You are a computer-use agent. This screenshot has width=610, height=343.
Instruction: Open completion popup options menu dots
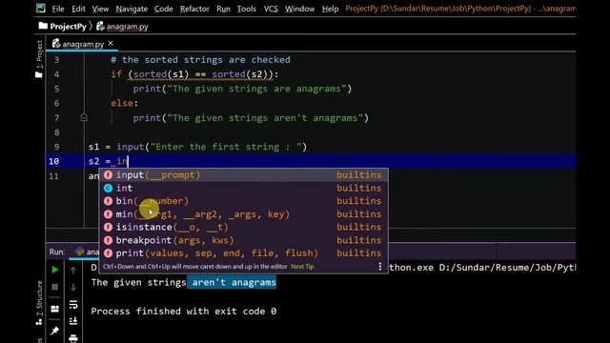(380, 267)
